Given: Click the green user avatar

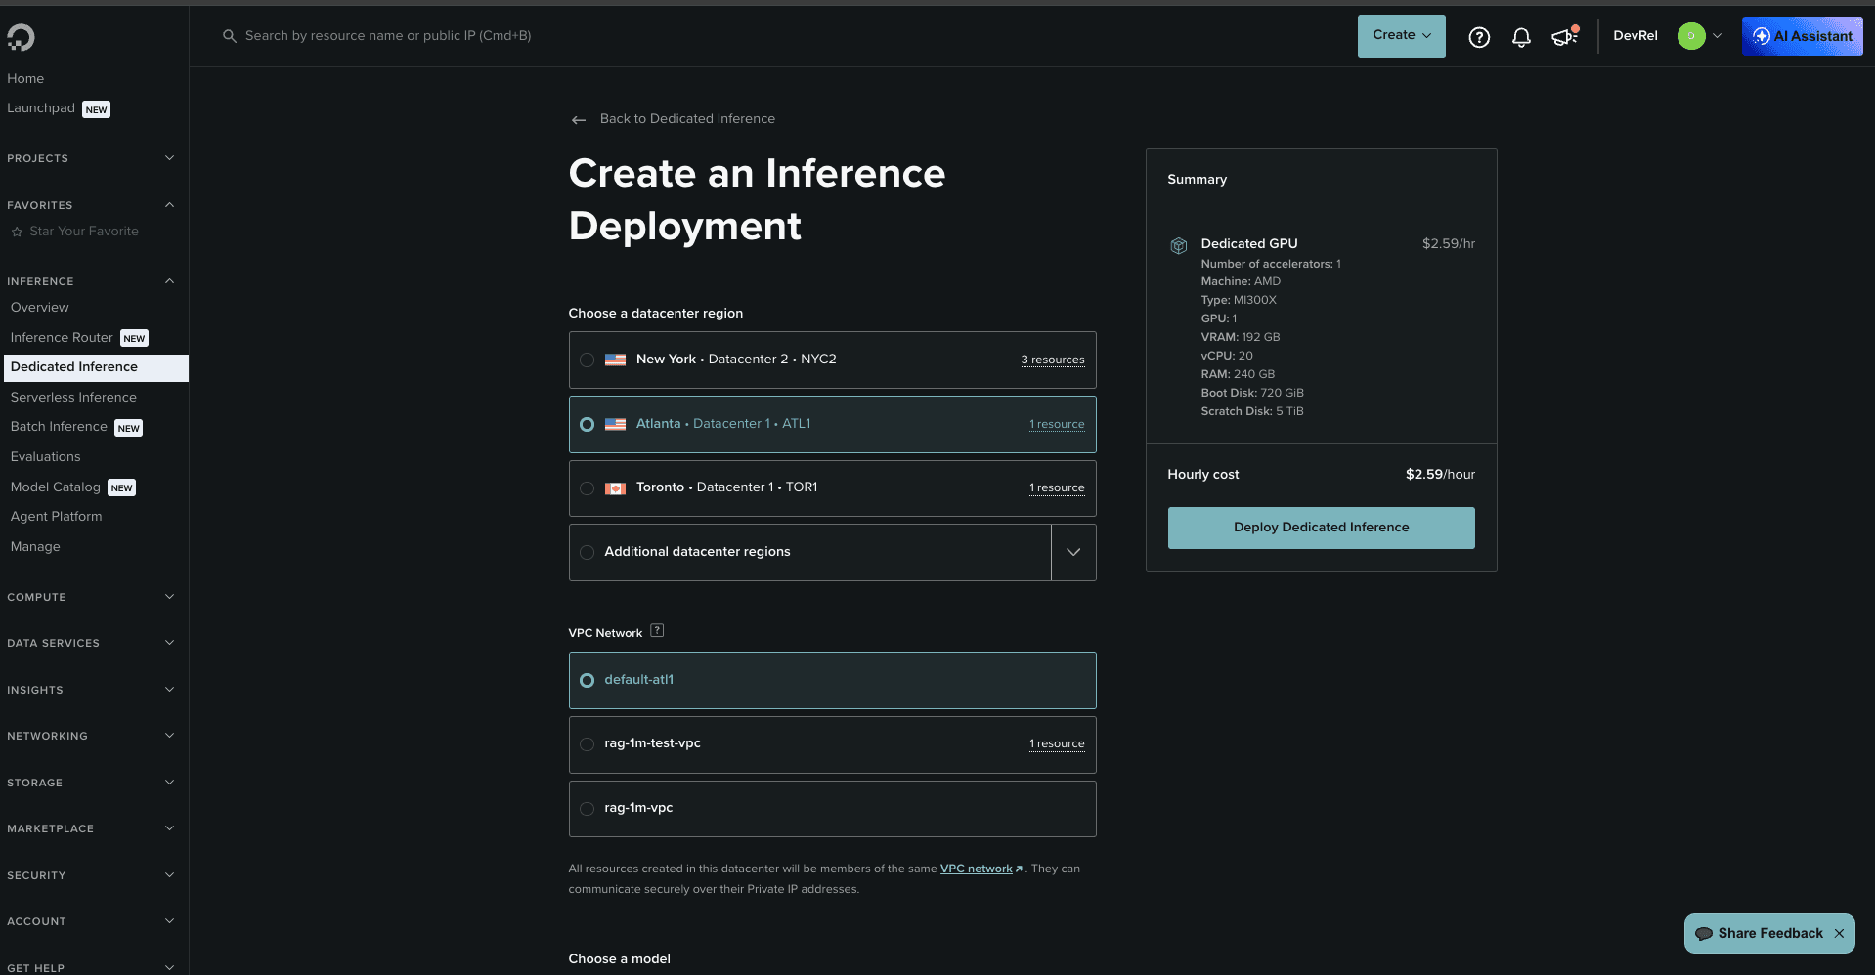Looking at the screenshot, I should [1691, 36].
